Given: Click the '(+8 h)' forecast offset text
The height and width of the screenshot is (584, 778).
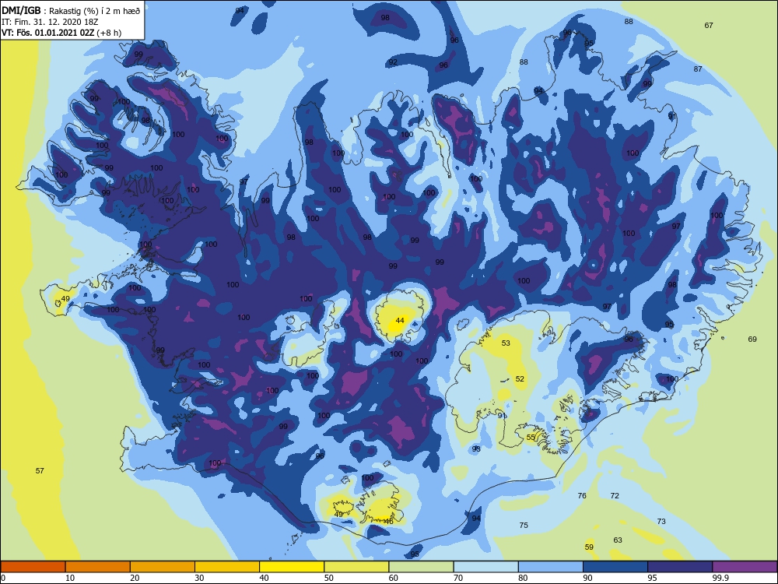Looking at the screenshot, I should pos(109,33).
